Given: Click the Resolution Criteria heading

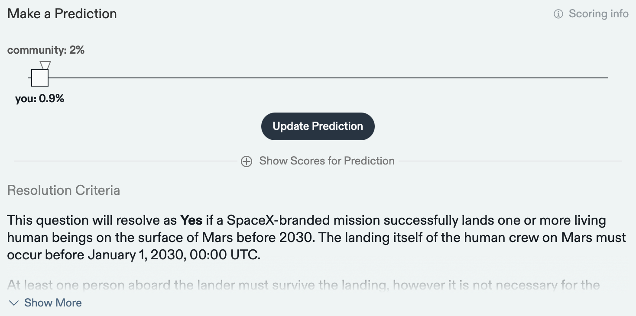Looking at the screenshot, I should (64, 190).
